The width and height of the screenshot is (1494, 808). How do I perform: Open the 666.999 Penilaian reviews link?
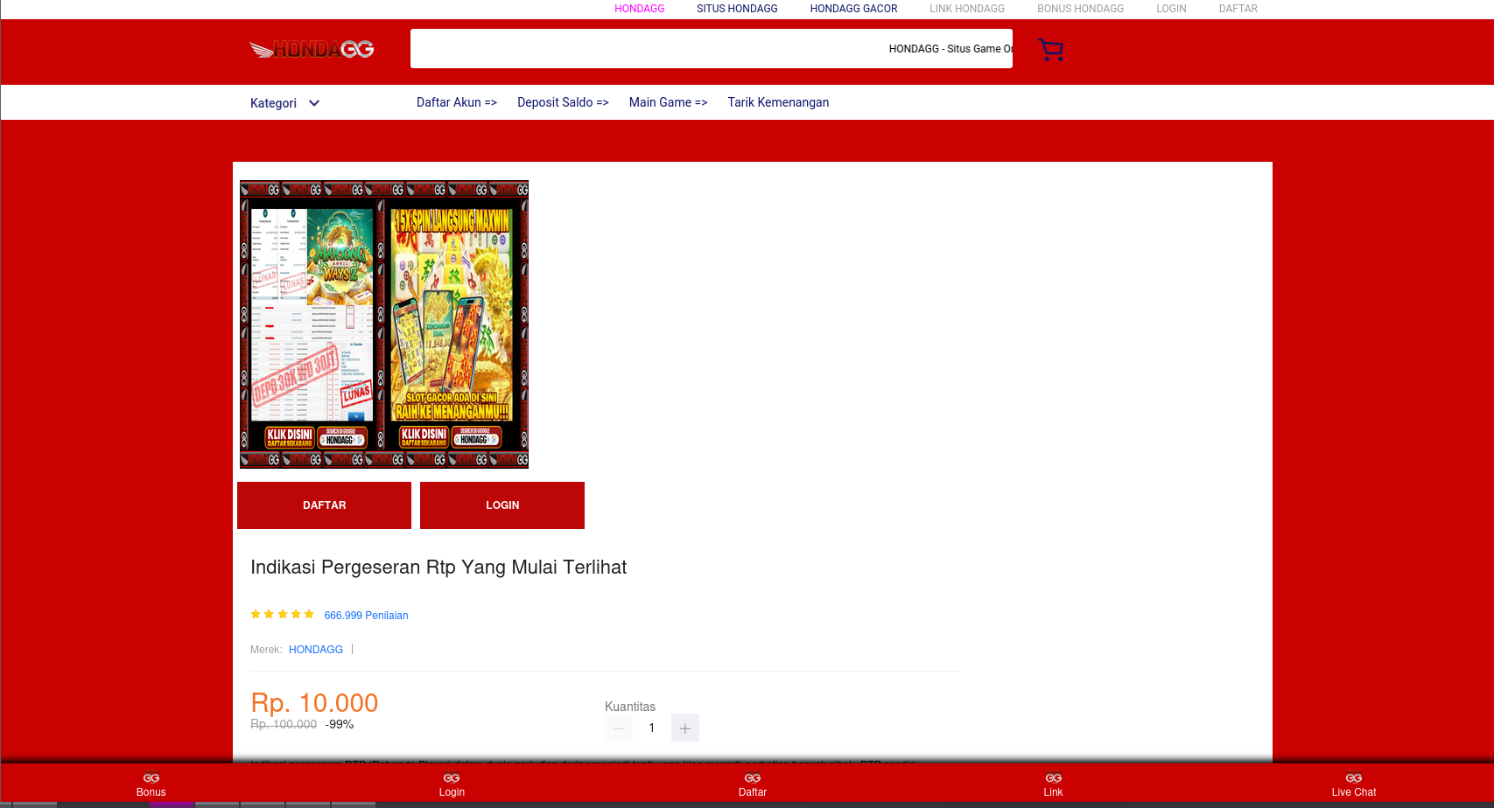pyautogui.click(x=366, y=616)
